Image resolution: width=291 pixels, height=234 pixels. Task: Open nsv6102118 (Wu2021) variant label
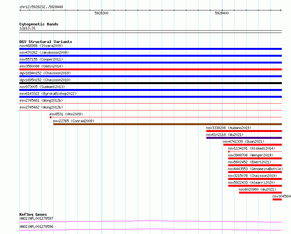pyautogui.click(x=225, y=135)
